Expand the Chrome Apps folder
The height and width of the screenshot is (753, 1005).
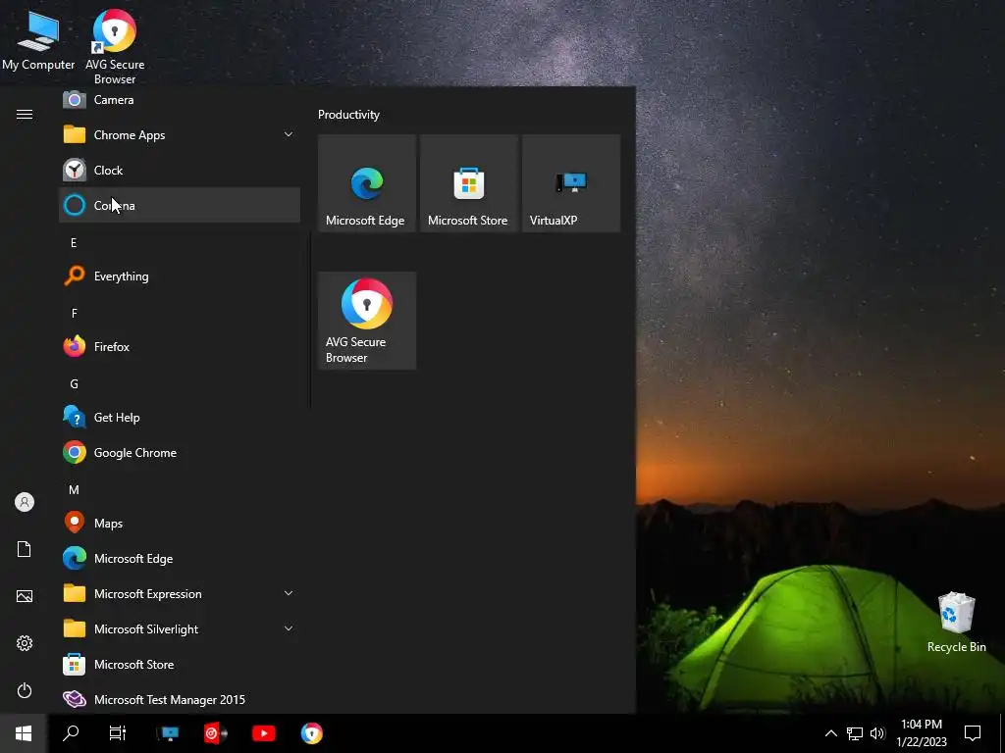tap(180, 135)
